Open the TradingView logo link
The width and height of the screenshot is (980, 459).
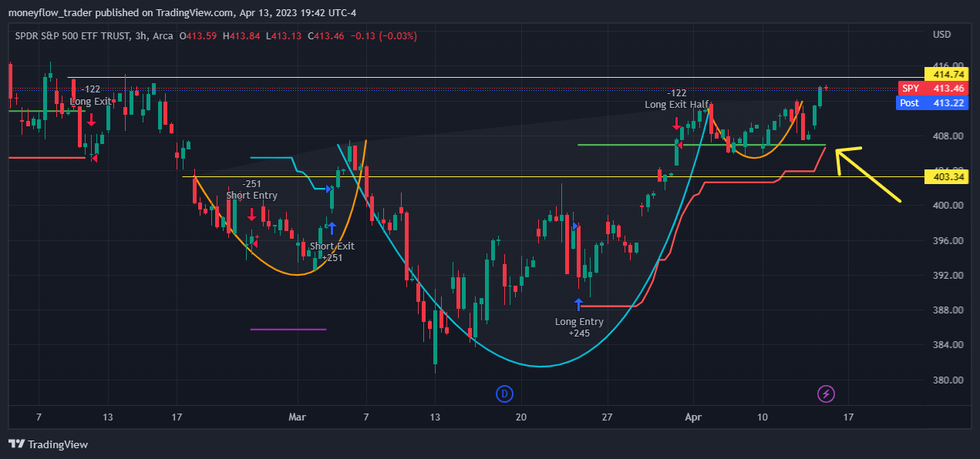point(48,444)
